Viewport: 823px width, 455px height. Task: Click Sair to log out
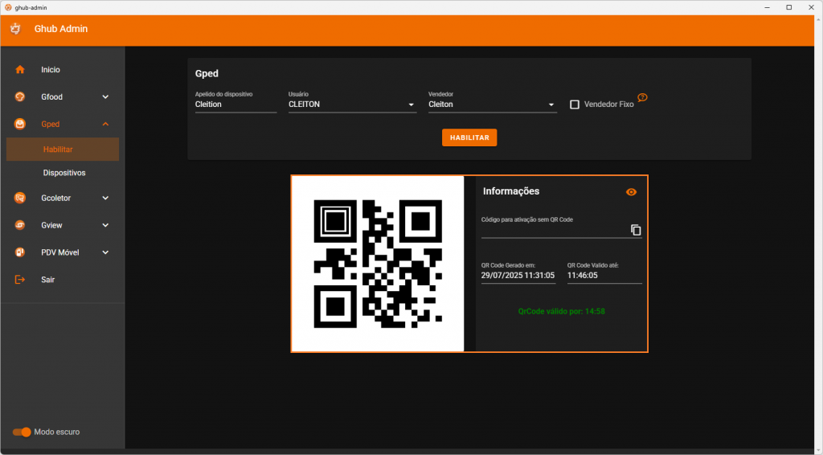coord(47,280)
